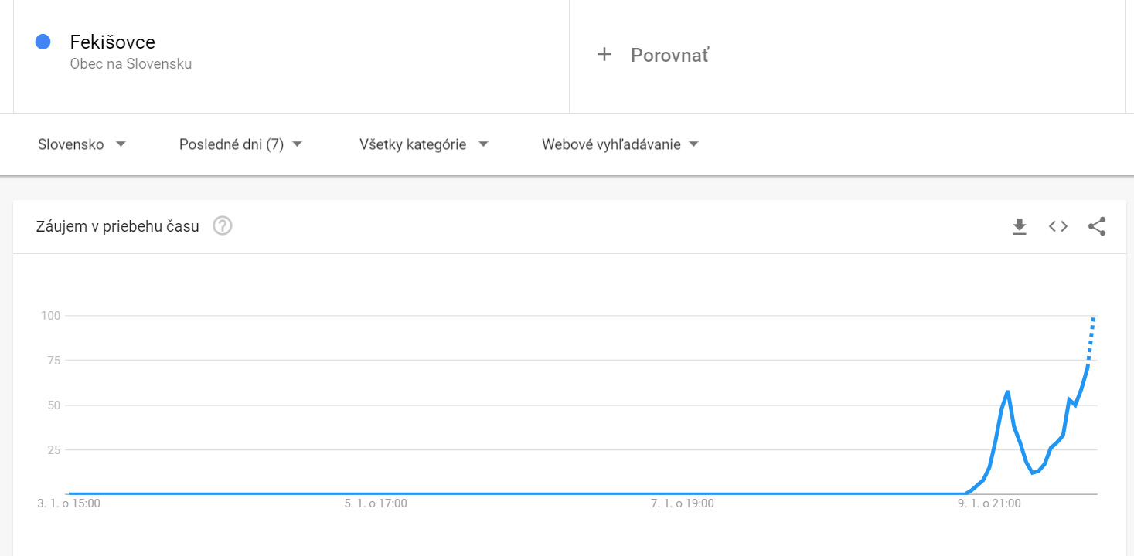
Task: Open the Posledné dni (7) time range dropdown
Action: [240, 144]
